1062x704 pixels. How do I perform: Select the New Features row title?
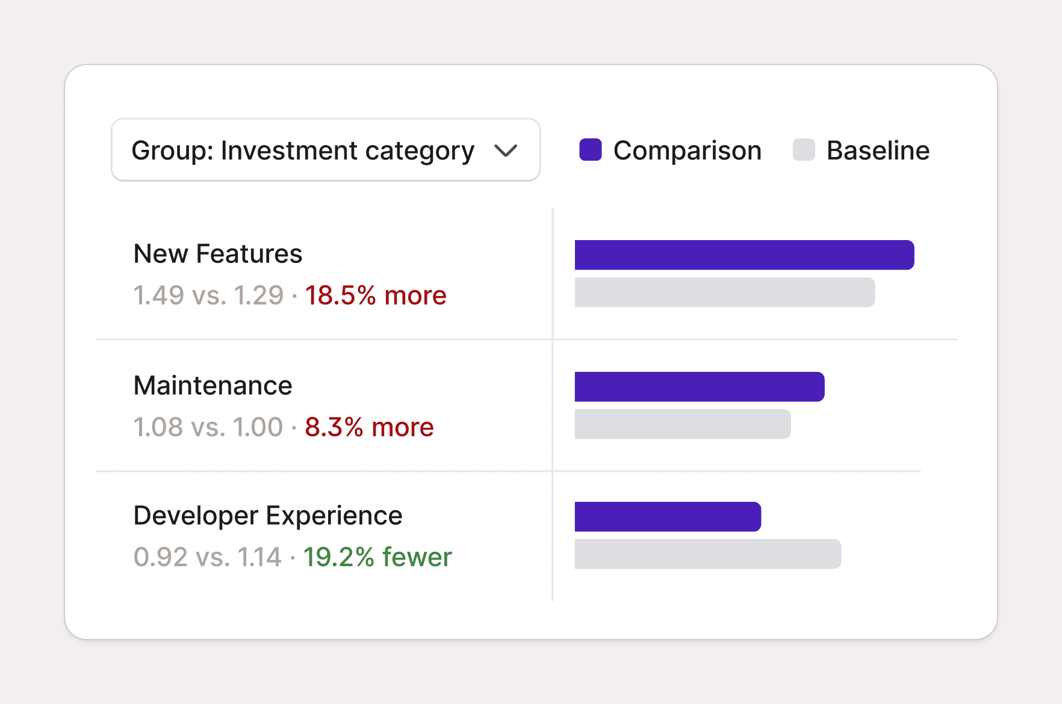pos(218,254)
